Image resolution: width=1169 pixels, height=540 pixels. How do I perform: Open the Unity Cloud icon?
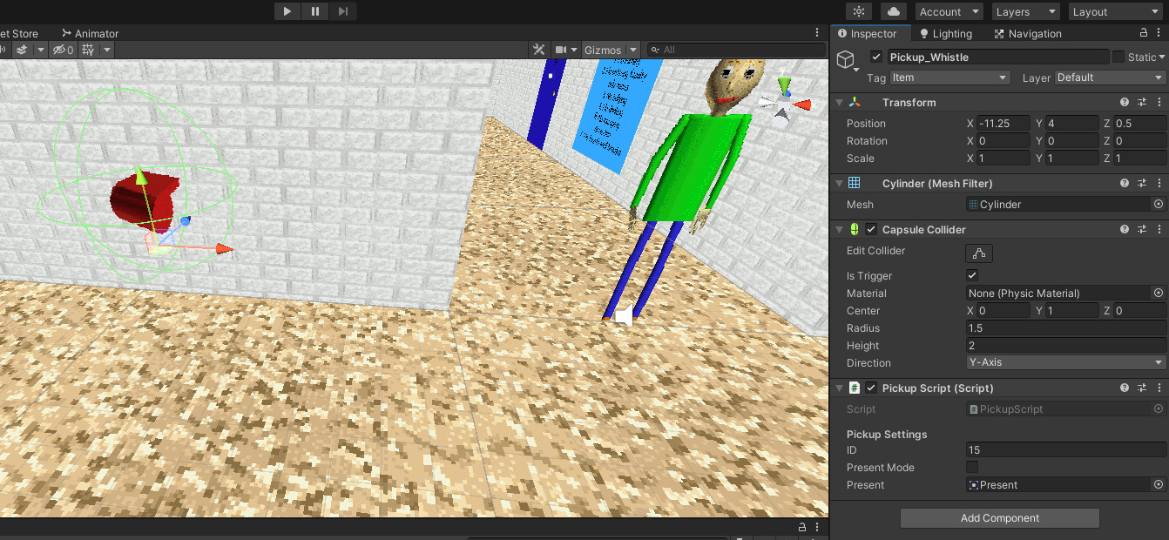coord(893,11)
